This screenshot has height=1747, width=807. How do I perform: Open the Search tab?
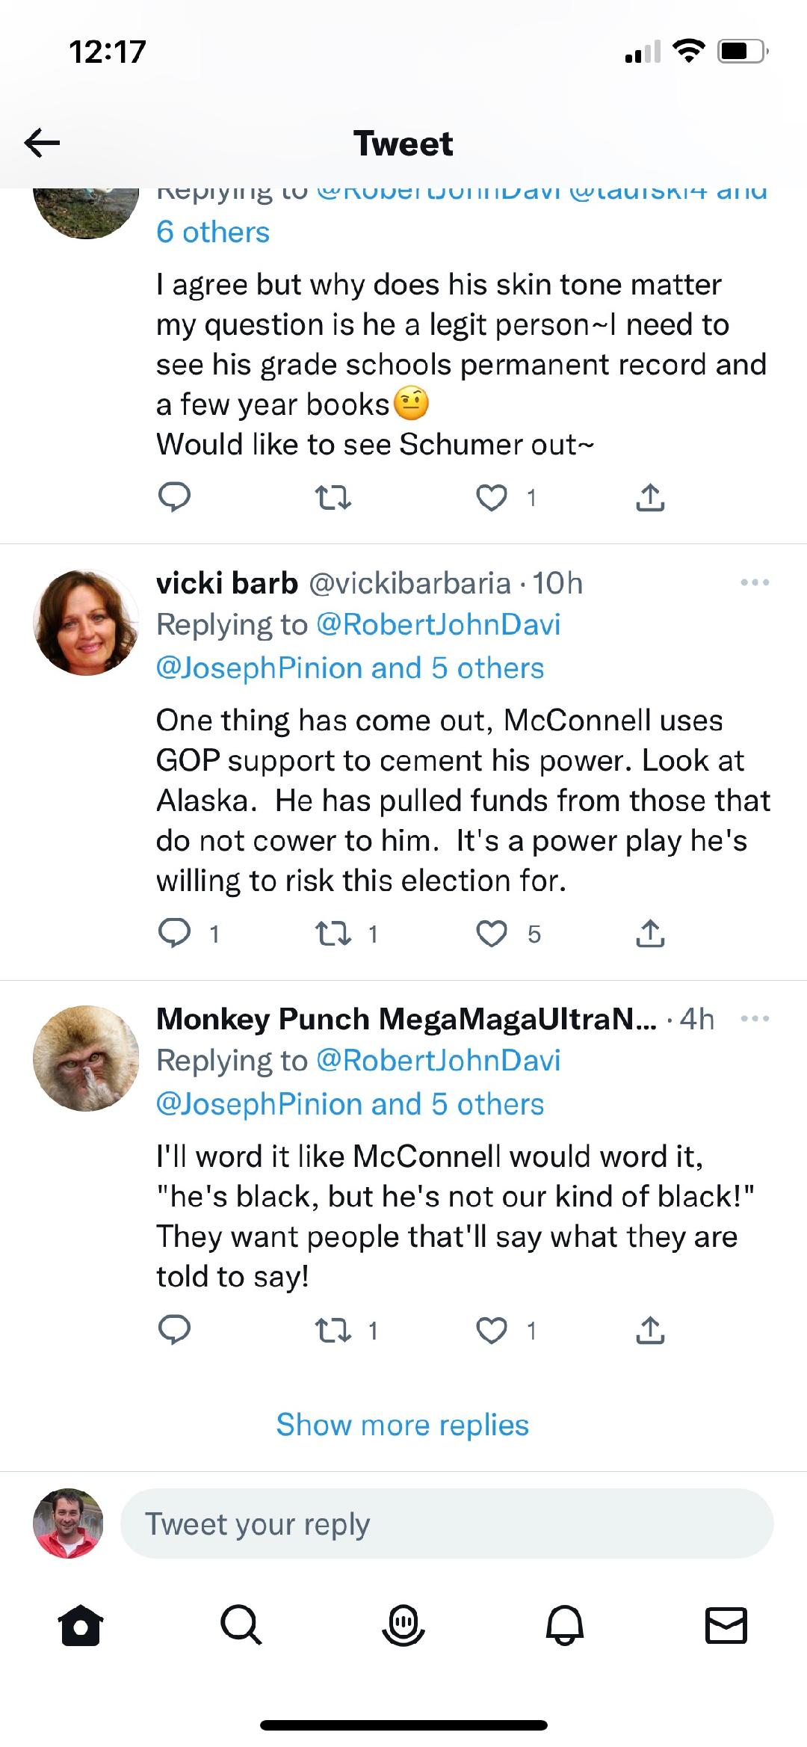pyautogui.click(x=241, y=1625)
